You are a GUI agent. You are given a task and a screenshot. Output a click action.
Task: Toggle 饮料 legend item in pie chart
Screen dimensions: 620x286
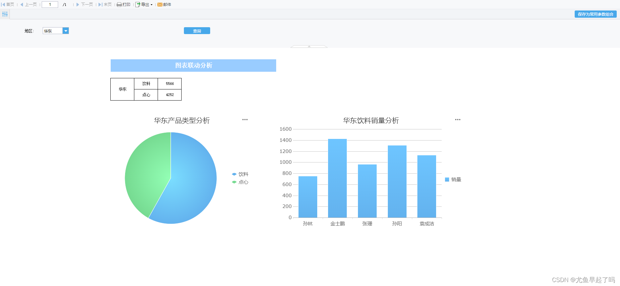pyautogui.click(x=240, y=174)
